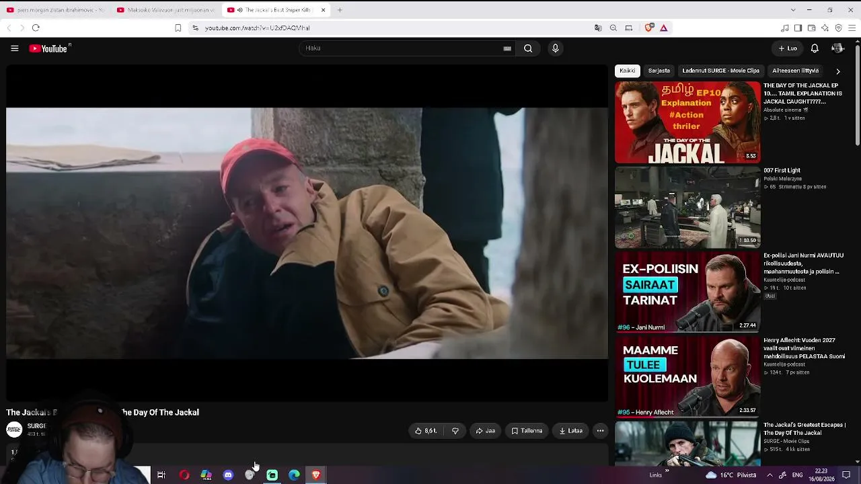Open the Leo AI sparkle icon
The width and height of the screenshot is (861, 484).
[x=825, y=28]
